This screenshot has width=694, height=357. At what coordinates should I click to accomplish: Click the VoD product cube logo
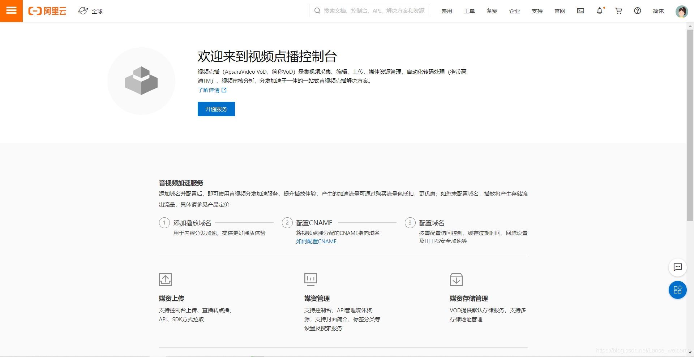[x=141, y=81]
